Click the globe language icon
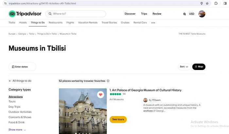 pos(185,14)
